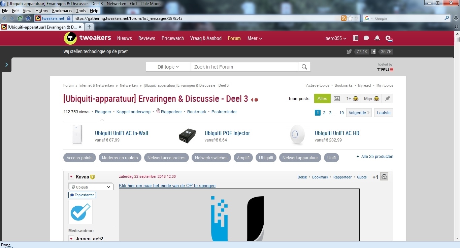460x248 pixels.
Task: Go back with the browser Back arrow
Action: click(x=5, y=18)
